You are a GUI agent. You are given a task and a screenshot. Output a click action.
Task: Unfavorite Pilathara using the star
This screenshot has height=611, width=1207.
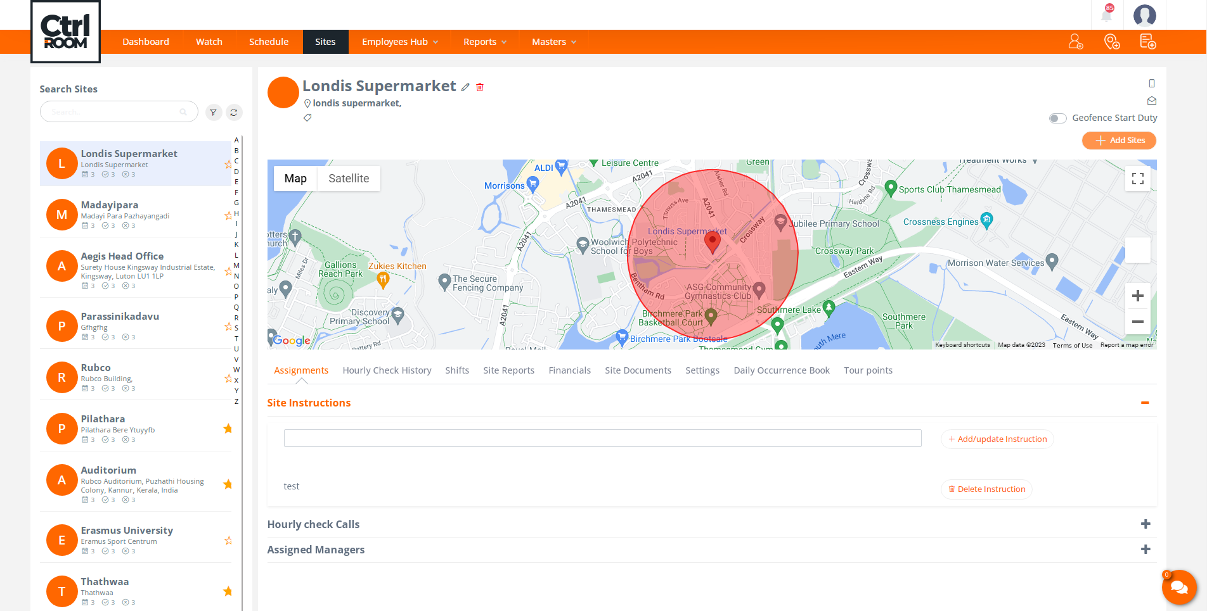[228, 429]
